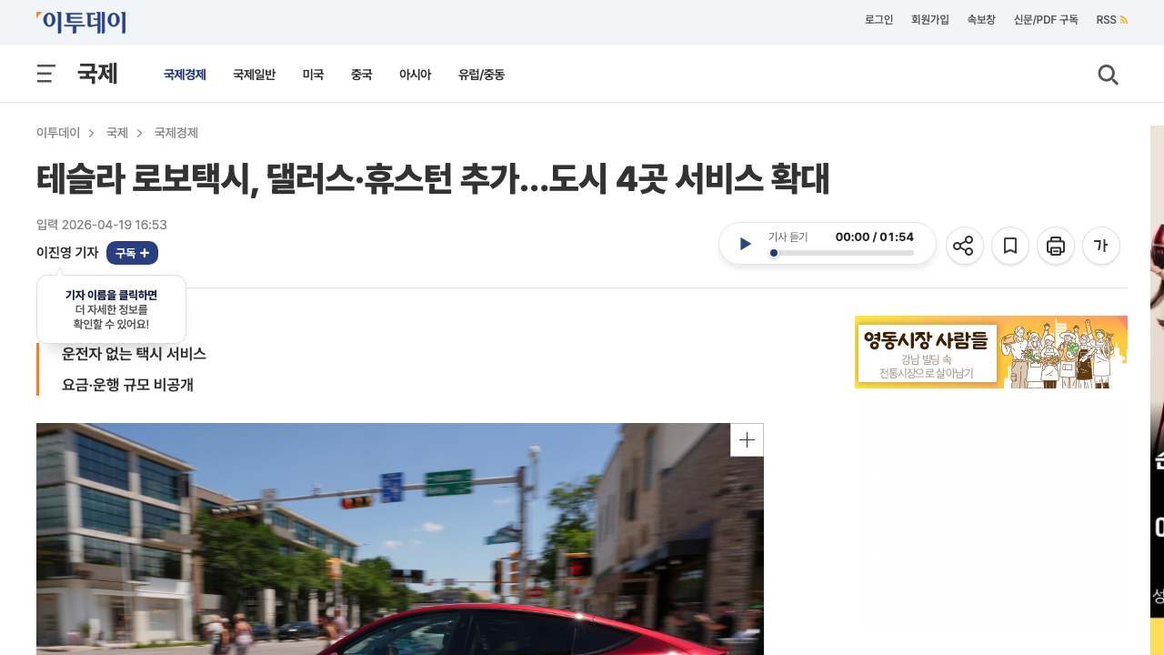Open 신문/PDF 구독 link

tap(1046, 20)
